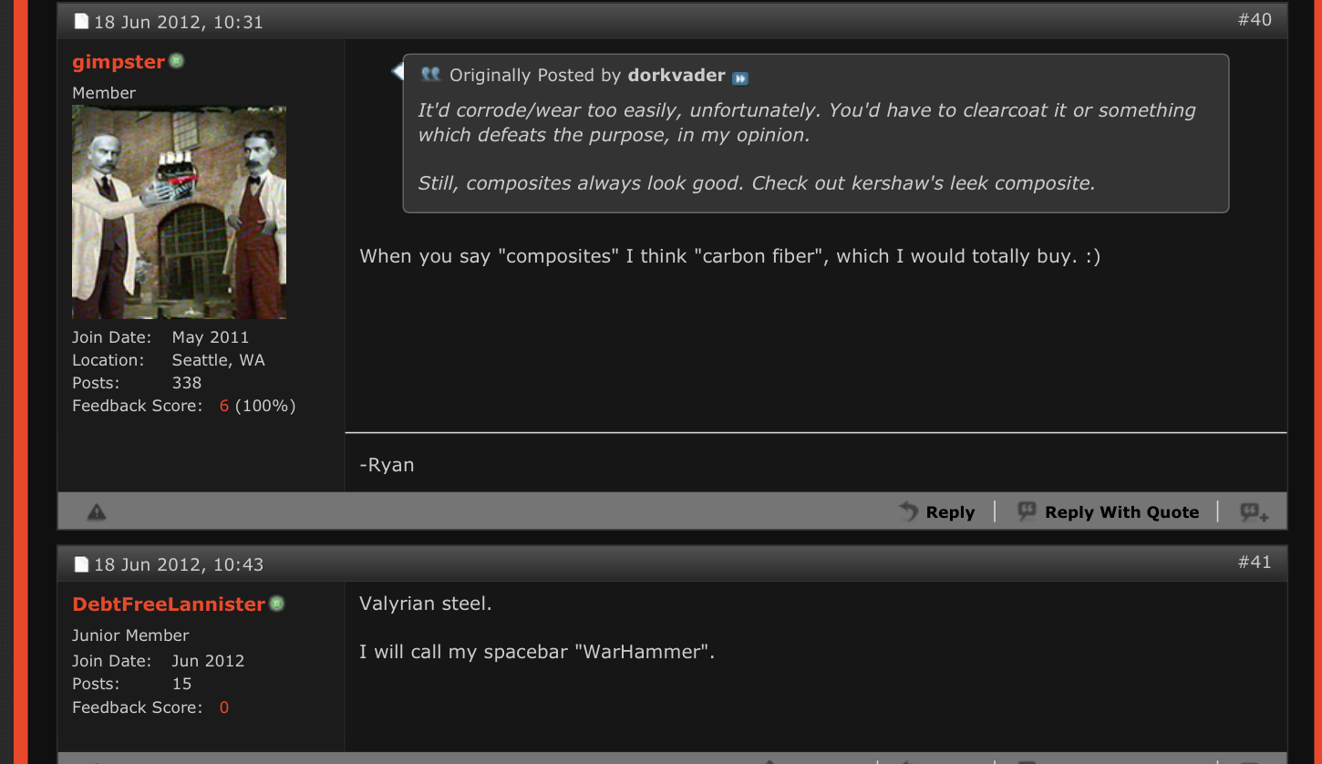Click the view-post arrow beside dorkvader
1322x764 pixels.
pyautogui.click(x=740, y=77)
